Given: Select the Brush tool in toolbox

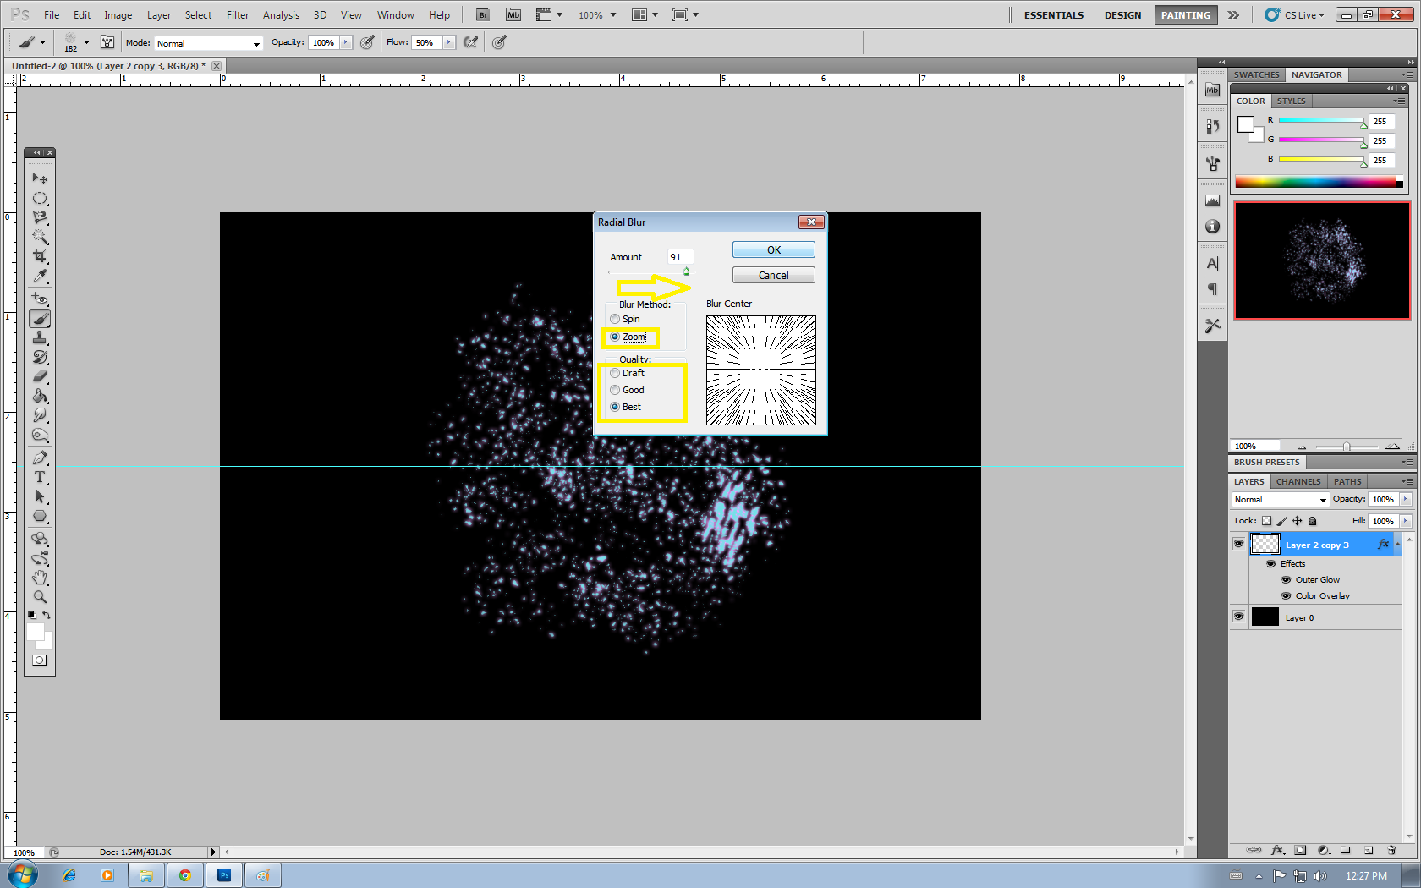Looking at the screenshot, I should coord(40,319).
